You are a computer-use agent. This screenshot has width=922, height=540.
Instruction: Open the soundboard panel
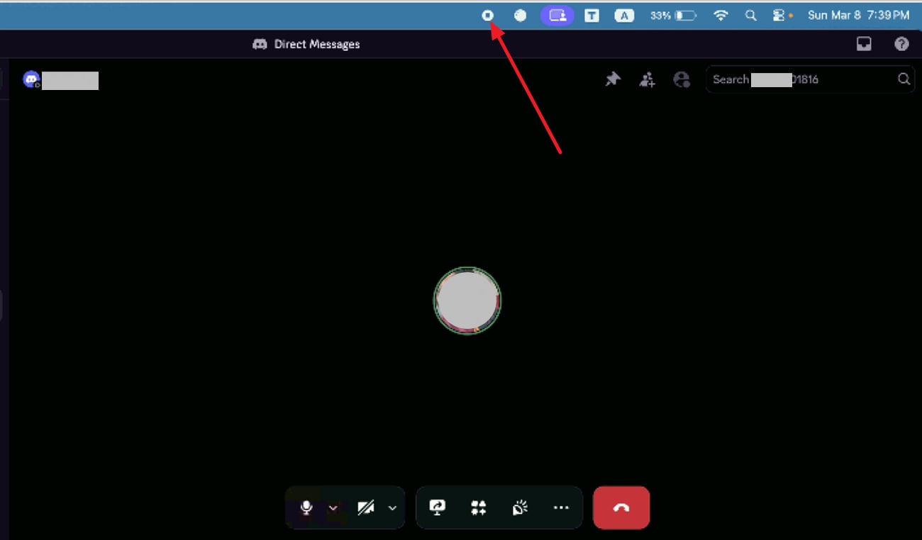pyautogui.click(x=520, y=507)
